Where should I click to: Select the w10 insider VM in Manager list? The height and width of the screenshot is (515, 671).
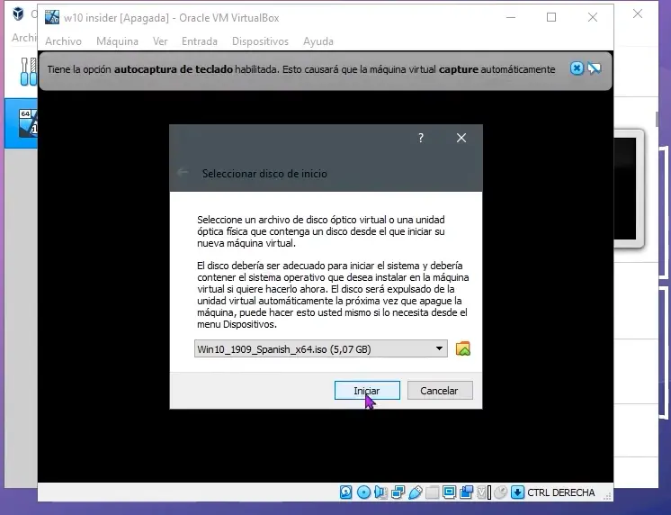(x=21, y=123)
